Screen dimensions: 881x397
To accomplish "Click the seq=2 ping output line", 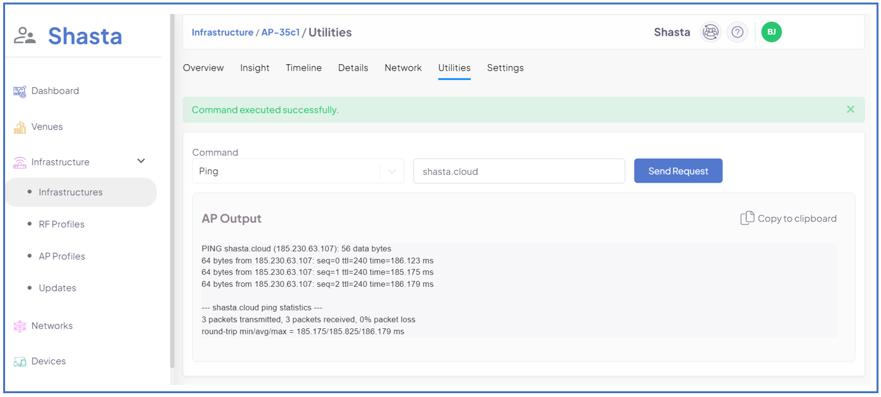I will (317, 284).
